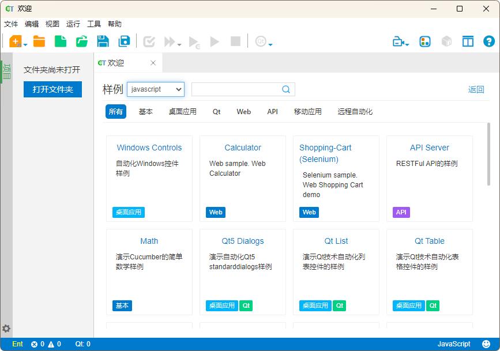500x351 pixels.
Task: Open the API Server sample
Action: point(430,148)
